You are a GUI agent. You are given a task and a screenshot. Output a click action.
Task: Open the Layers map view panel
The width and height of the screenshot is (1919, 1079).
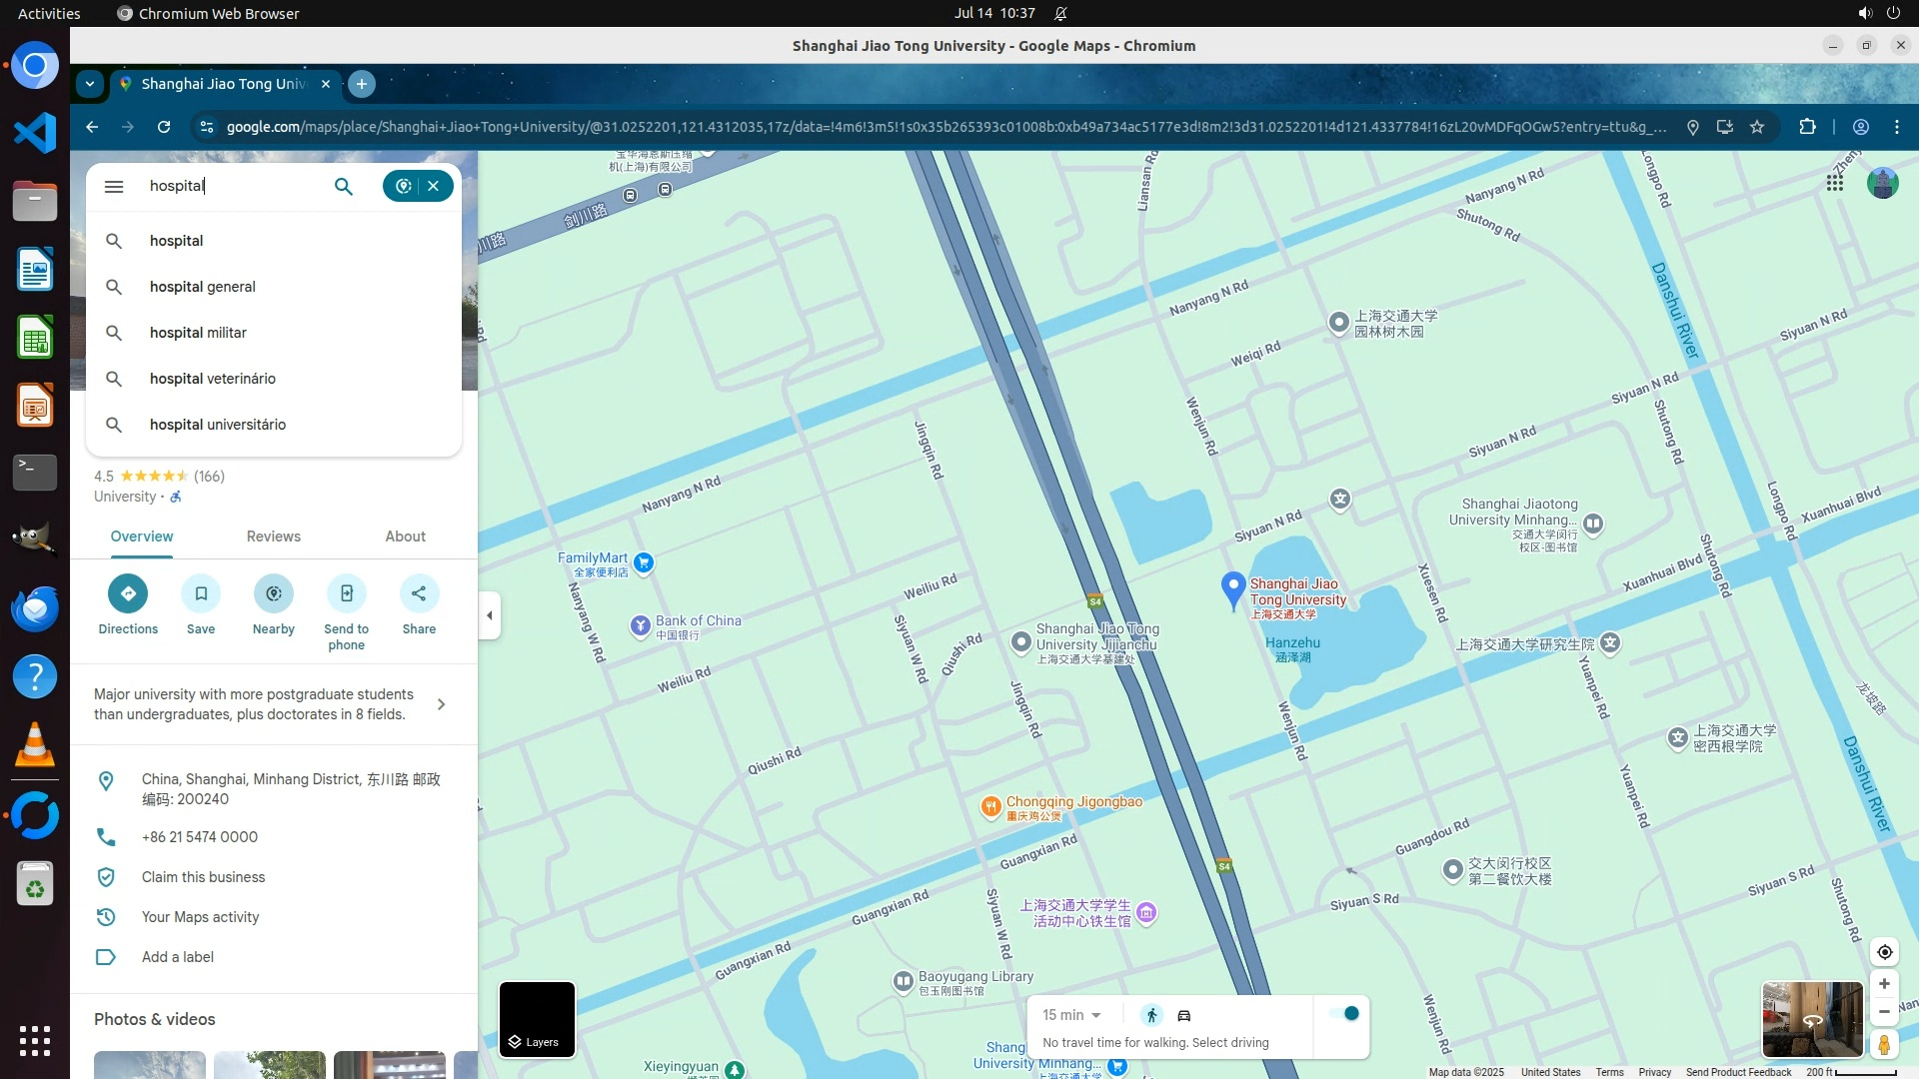pyautogui.click(x=537, y=1019)
